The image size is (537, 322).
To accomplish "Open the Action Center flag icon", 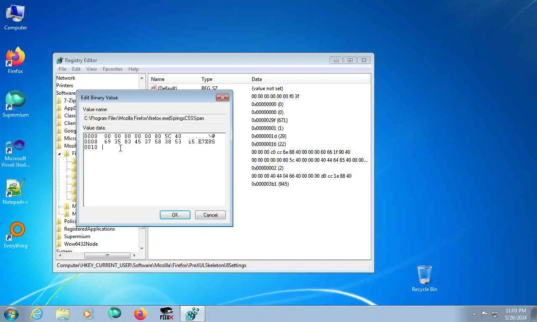I will pyautogui.click(x=484, y=314).
